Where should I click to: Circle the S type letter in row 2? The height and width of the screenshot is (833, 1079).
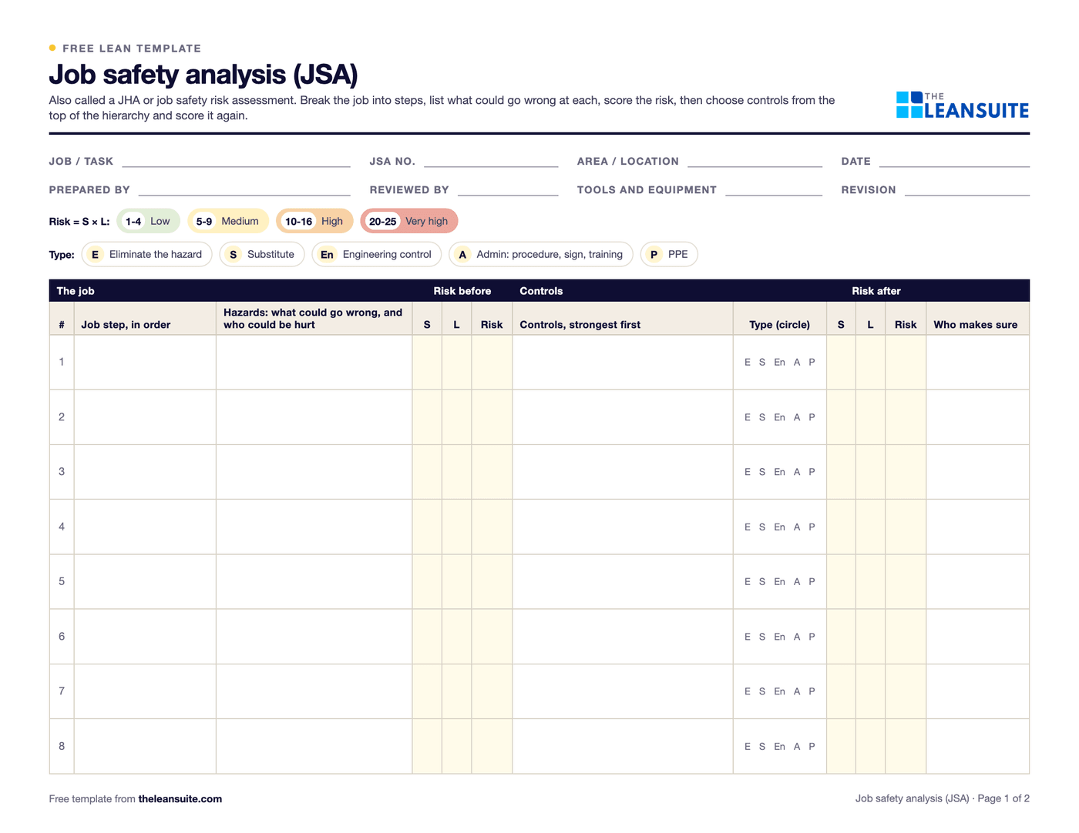pos(762,417)
